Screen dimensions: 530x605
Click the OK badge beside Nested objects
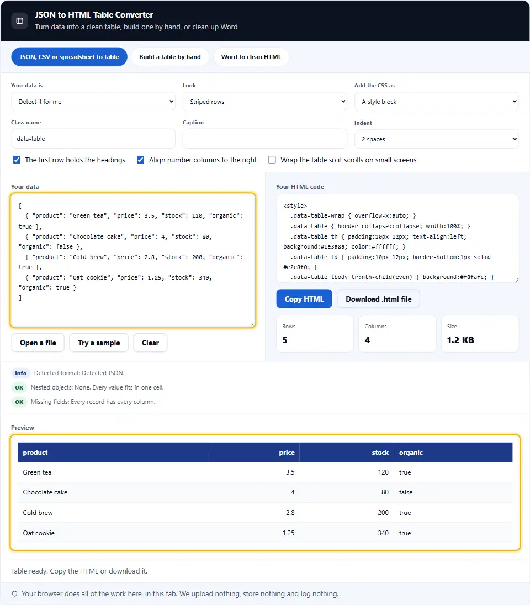coord(19,387)
